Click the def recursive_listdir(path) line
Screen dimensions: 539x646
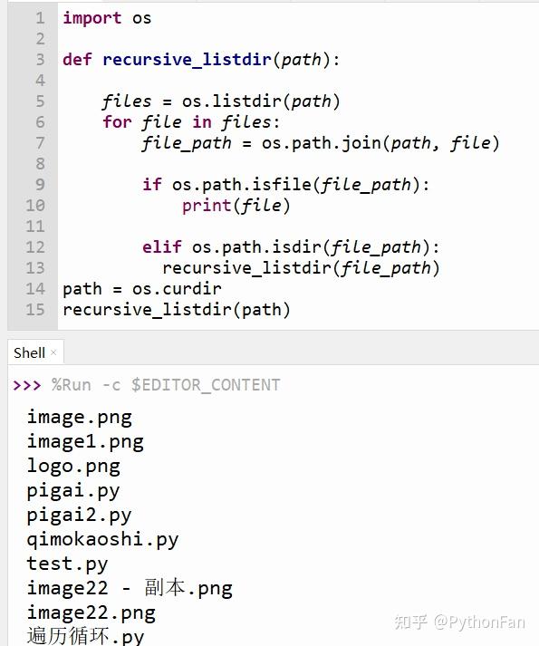click(201, 60)
